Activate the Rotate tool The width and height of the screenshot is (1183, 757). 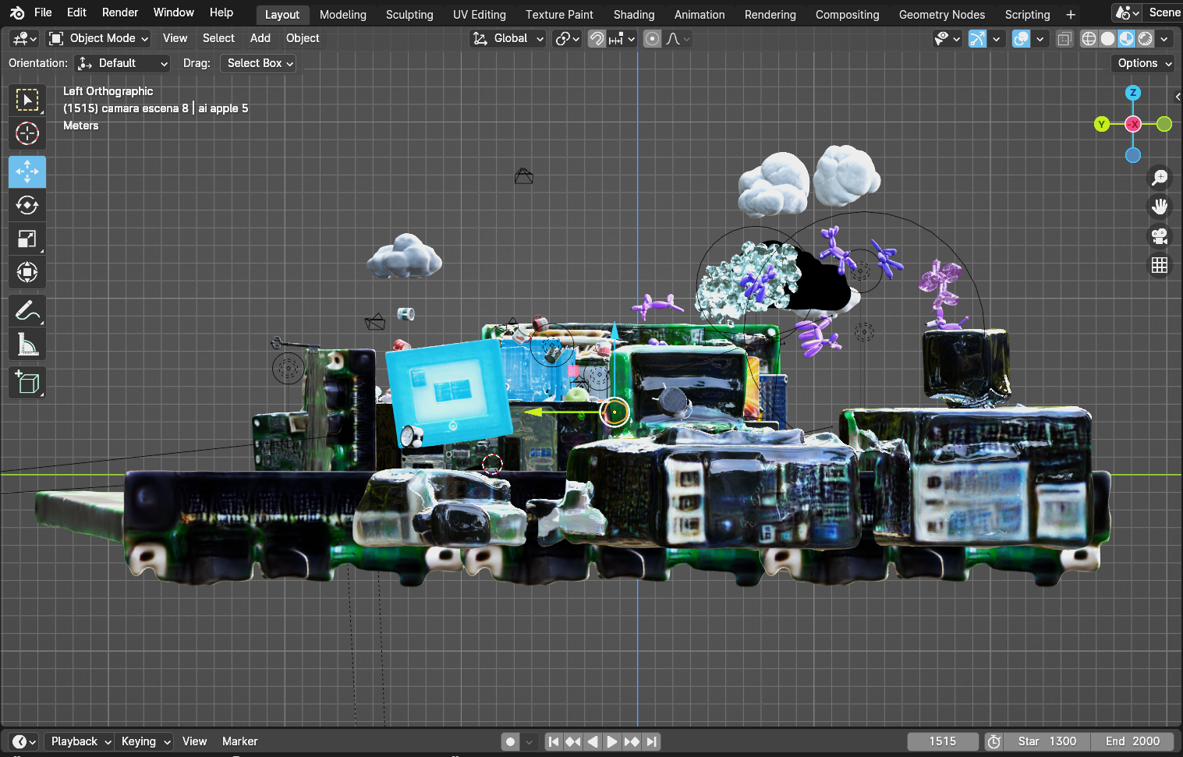(x=27, y=205)
